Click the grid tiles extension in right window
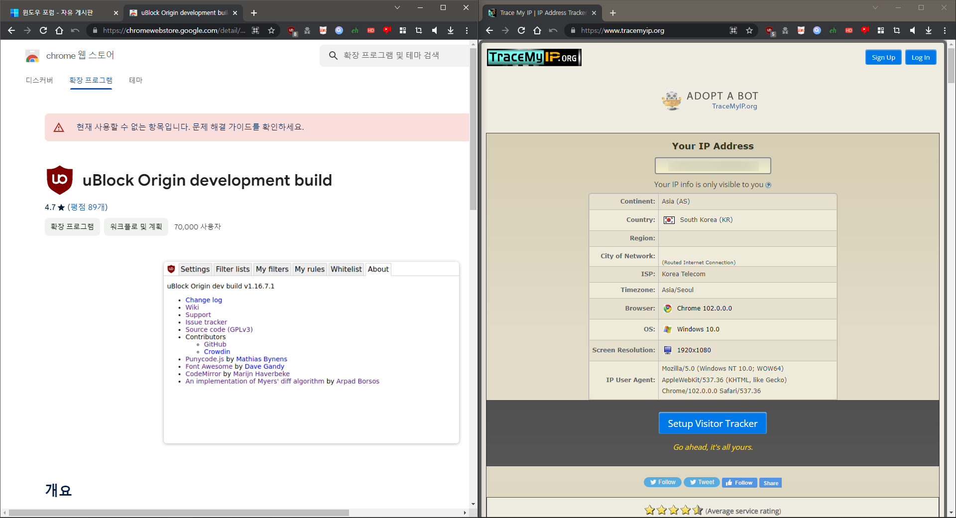The width and height of the screenshot is (956, 518). point(881,30)
